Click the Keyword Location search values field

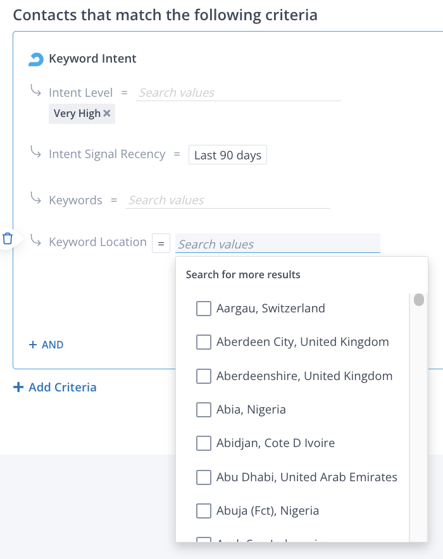pyautogui.click(x=277, y=244)
